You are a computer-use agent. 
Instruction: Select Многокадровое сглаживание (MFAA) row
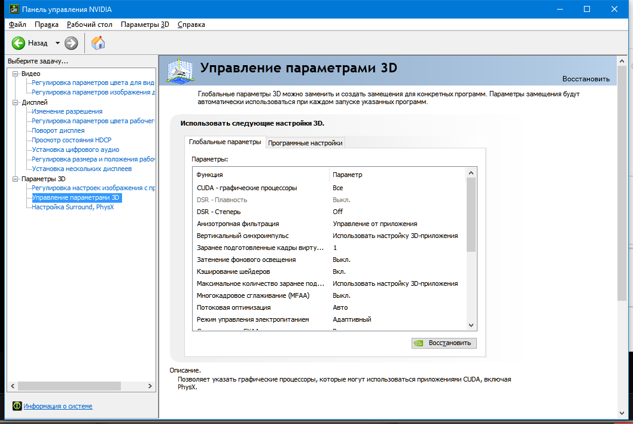(x=329, y=295)
